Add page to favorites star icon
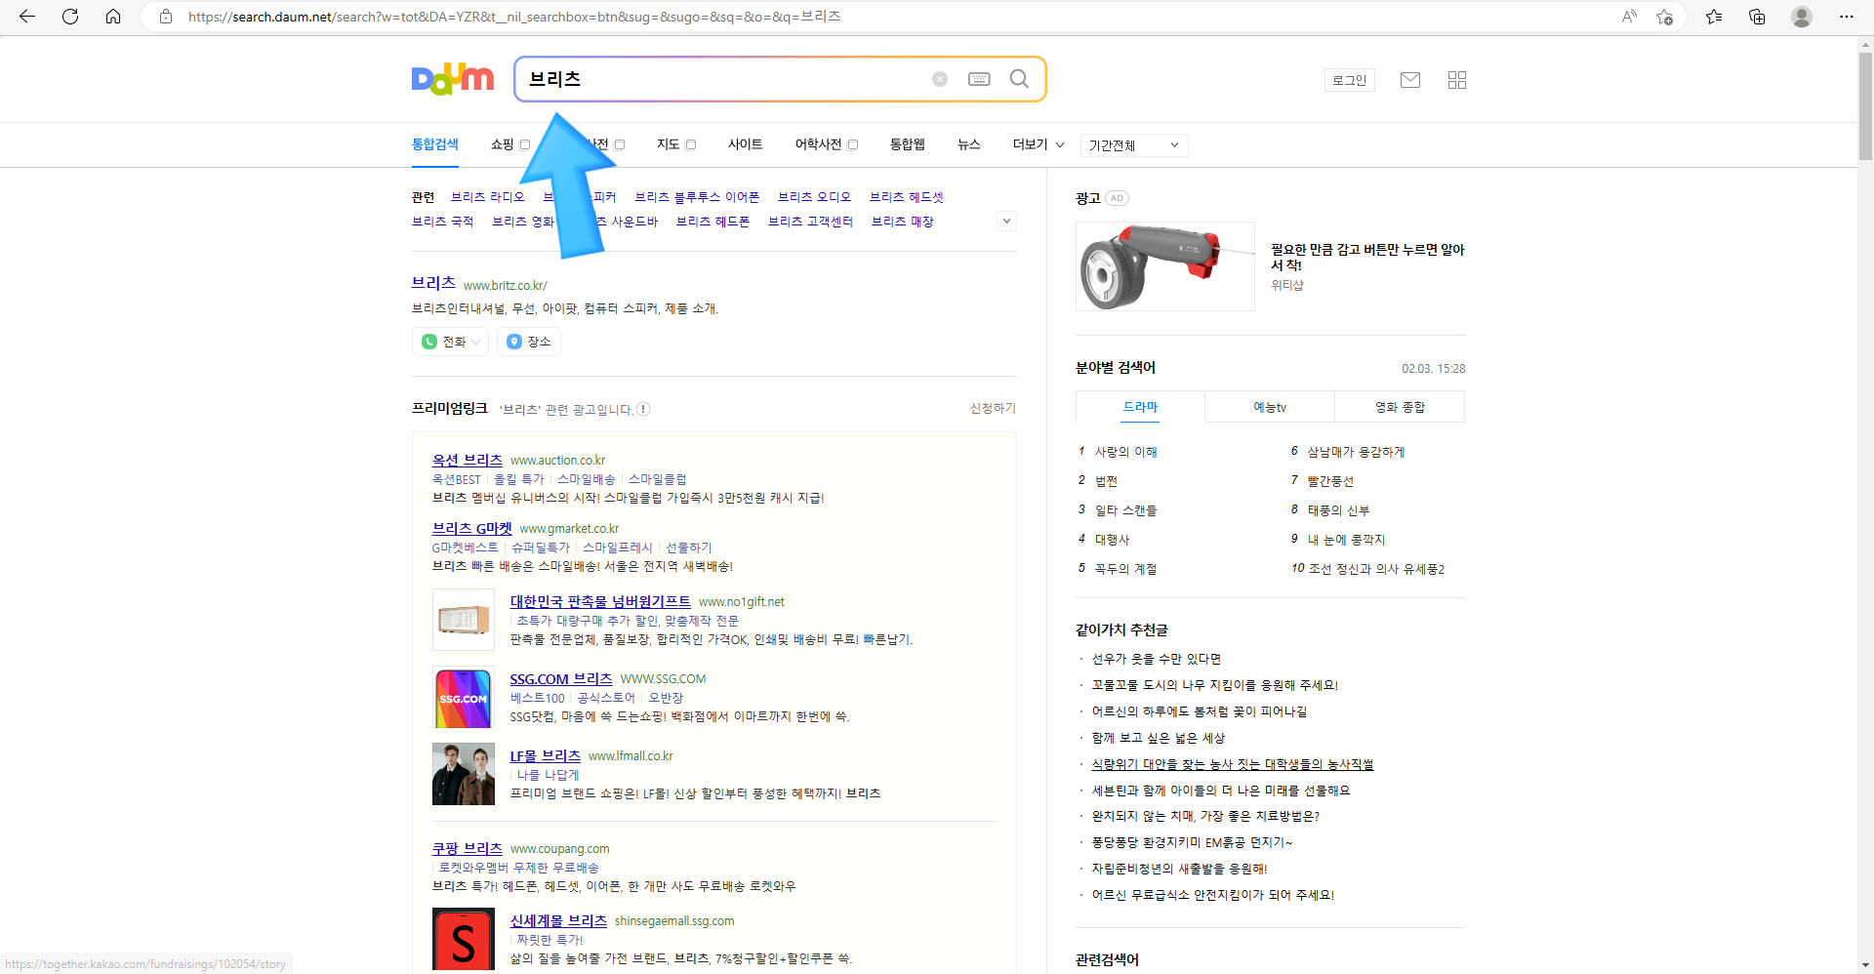 1665,17
